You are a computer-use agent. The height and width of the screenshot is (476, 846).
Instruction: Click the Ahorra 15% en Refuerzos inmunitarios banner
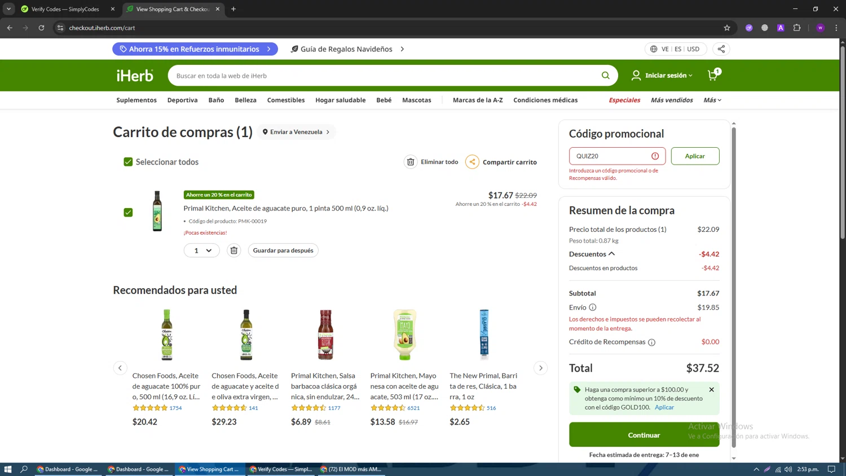tap(195, 49)
